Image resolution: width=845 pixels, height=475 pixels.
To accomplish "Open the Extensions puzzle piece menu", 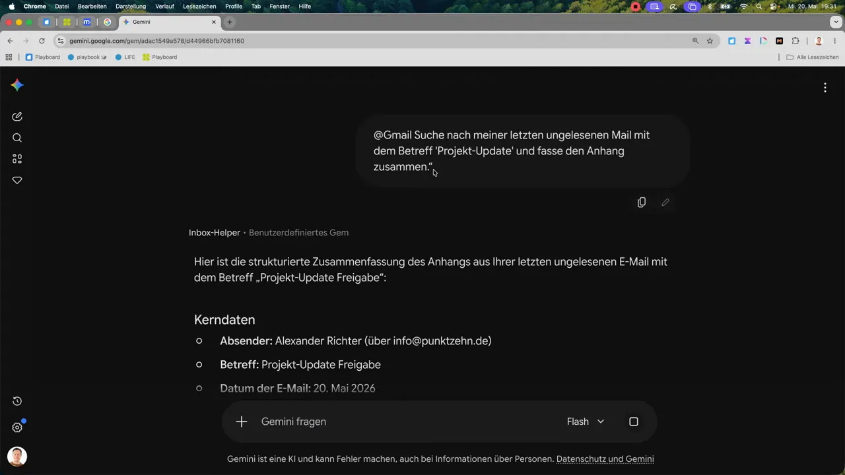I will click(795, 41).
